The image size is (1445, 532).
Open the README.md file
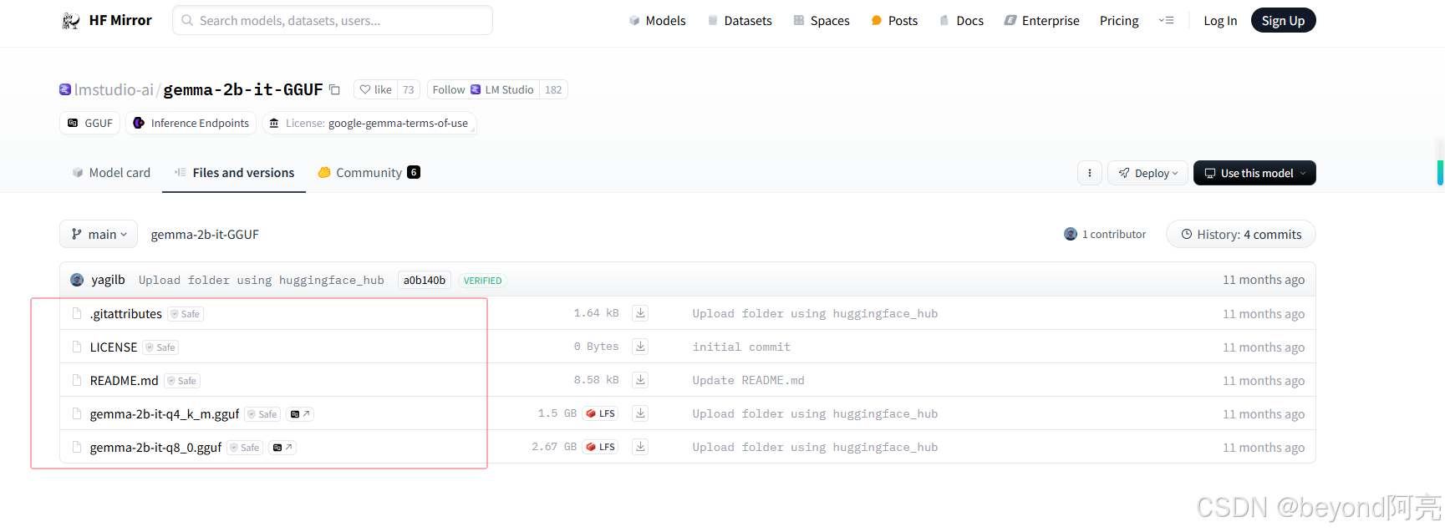coord(125,381)
